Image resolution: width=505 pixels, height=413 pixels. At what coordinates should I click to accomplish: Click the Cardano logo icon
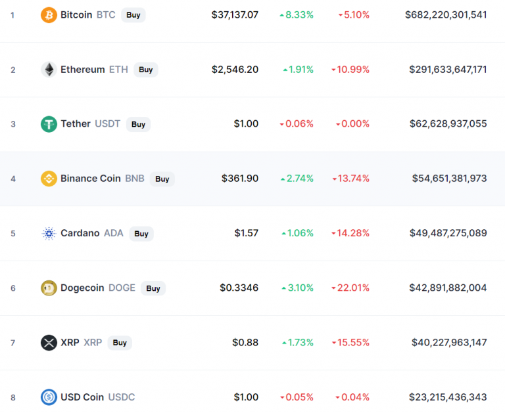coord(49,233)
